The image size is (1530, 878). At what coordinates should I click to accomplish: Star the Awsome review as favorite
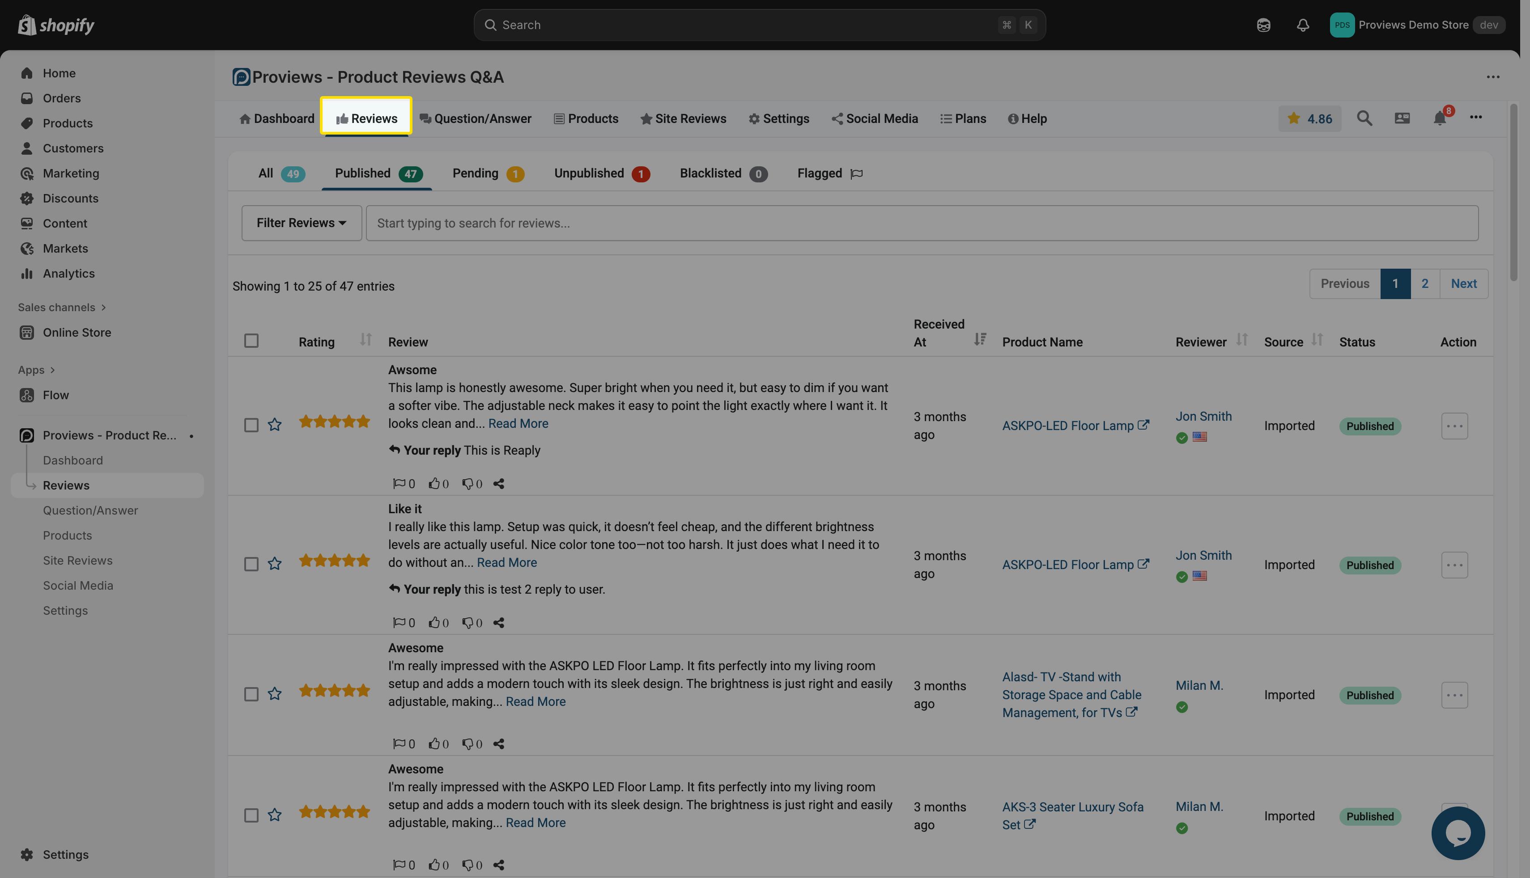(275, 425)
